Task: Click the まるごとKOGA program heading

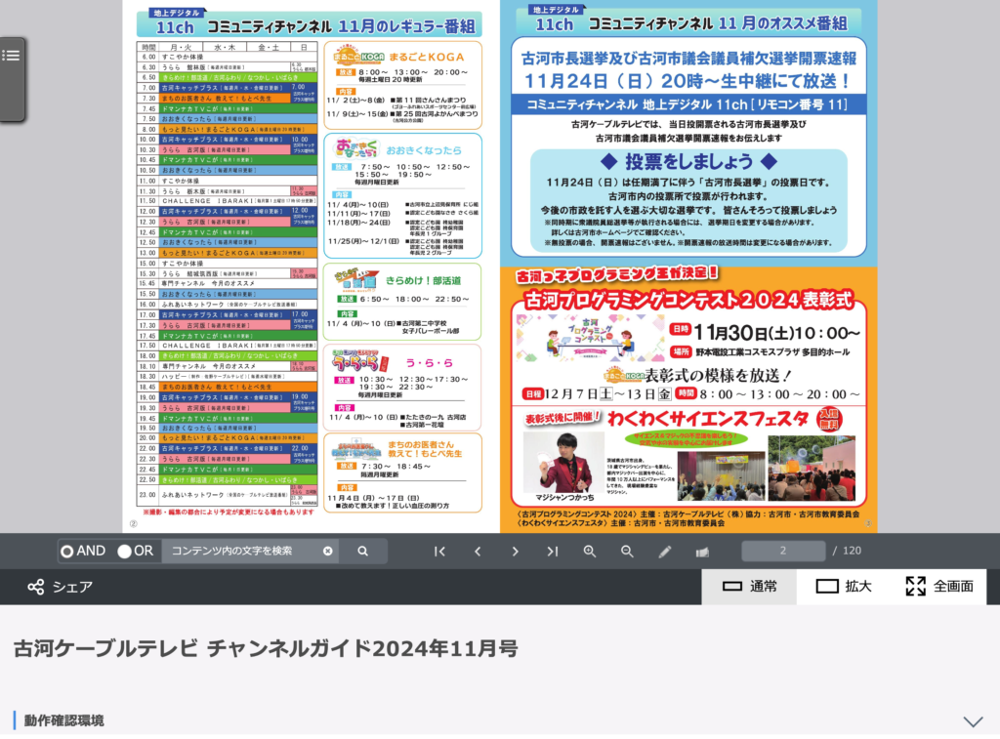Action: coord(426,57)
